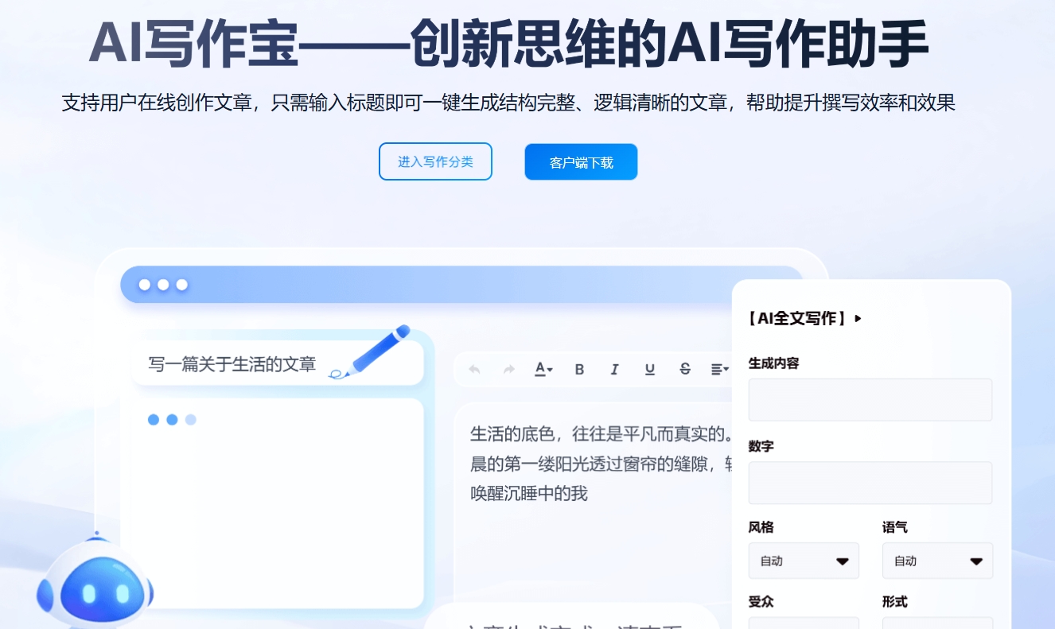Viewport: 1055px width, 629px height.
Task: Click the 受众 label
Action: pyautogui.click(x=761, y=602)
